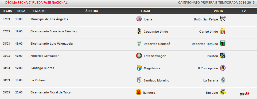The width and height of the screenshot is (257, 99).
Task: Click the San Luis yellow crest
Action: coord(223,92)
